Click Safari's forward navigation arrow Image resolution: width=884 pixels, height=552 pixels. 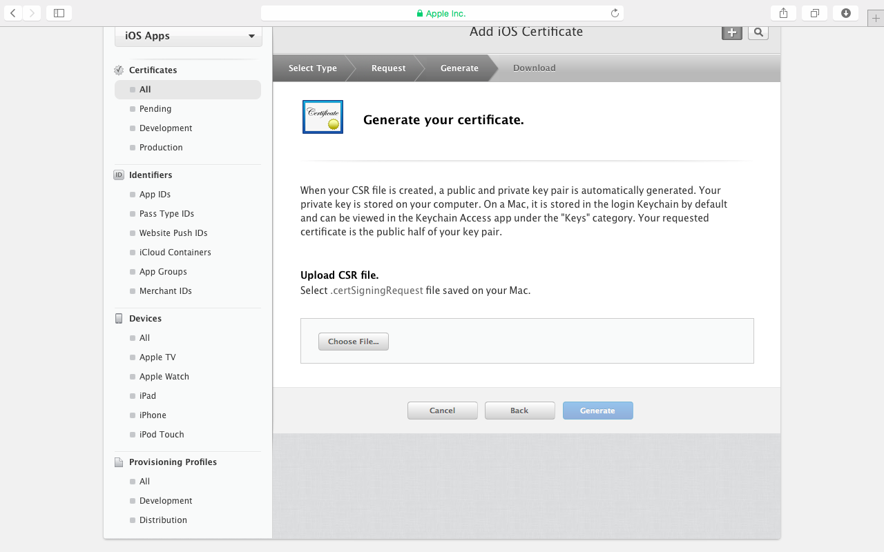[32, 12]
